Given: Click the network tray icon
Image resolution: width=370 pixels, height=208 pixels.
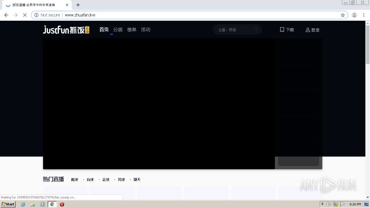Looking at the screenshot, I should click(x=336, y=204).
